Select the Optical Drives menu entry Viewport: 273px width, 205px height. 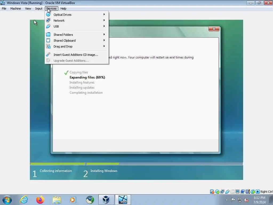(x=77, y=15)
